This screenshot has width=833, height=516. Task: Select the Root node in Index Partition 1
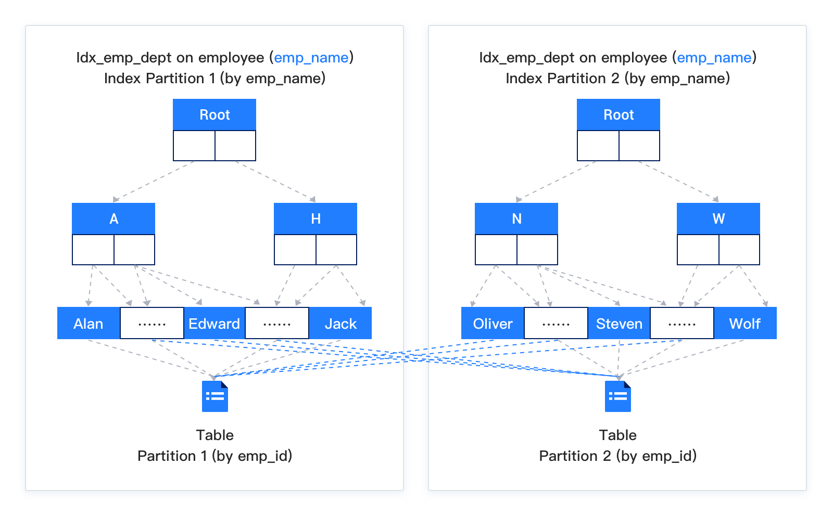214,115
